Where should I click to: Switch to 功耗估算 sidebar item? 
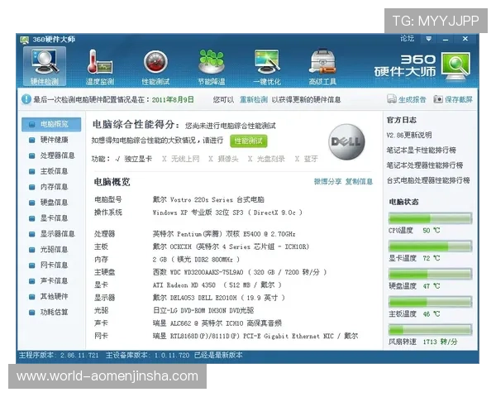[54, 312]
